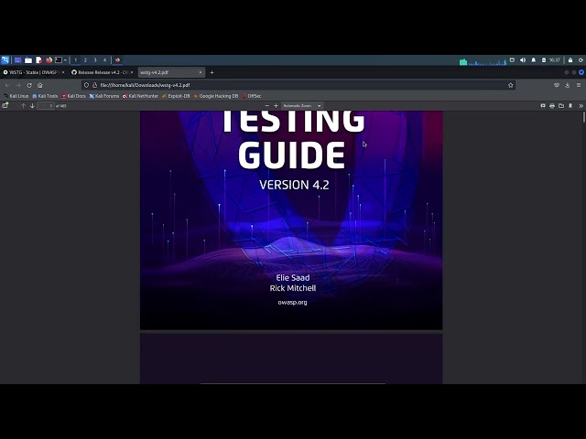Open the Kali Docs bookmark
Screen dimensions: 586x439
click(73, 96)
